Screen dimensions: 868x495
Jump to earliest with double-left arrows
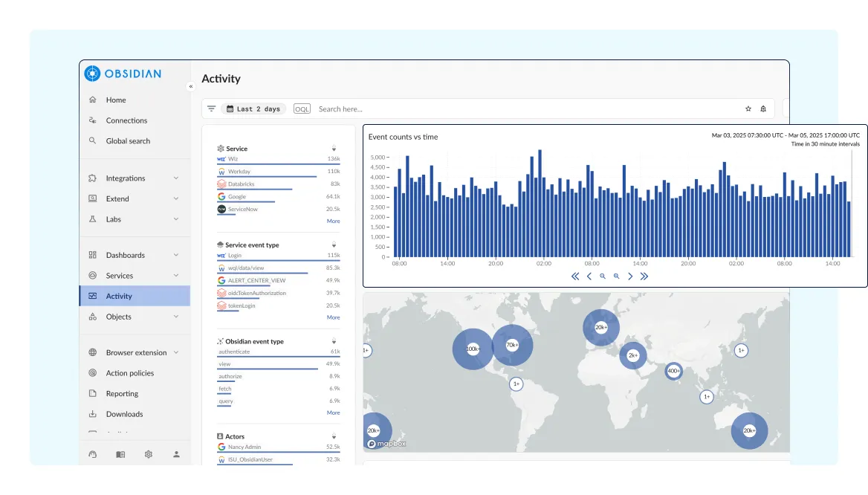[575, 276]
